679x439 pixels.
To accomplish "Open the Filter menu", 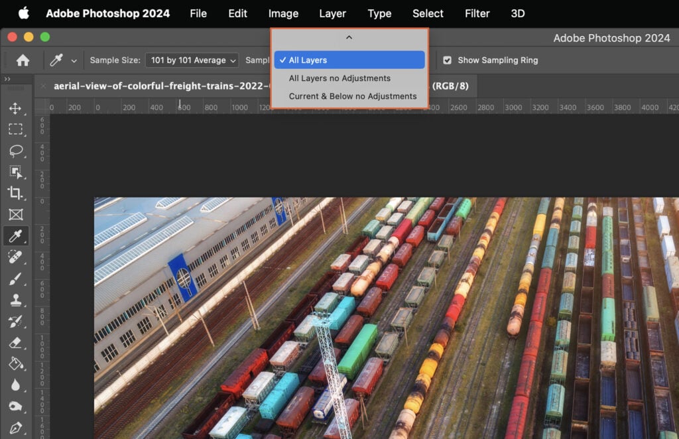I will pyautogui.click(x=477, y=13).
